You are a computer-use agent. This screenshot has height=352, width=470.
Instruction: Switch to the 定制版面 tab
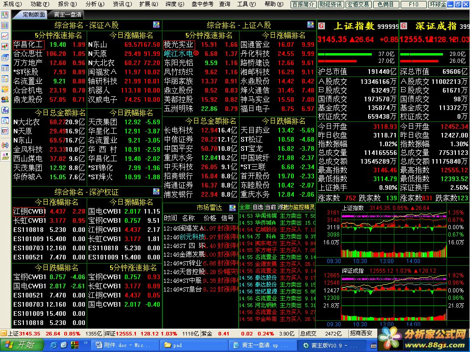click(x=33, y=14)
